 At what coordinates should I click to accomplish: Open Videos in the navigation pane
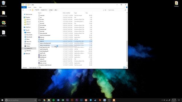(28, 46)
